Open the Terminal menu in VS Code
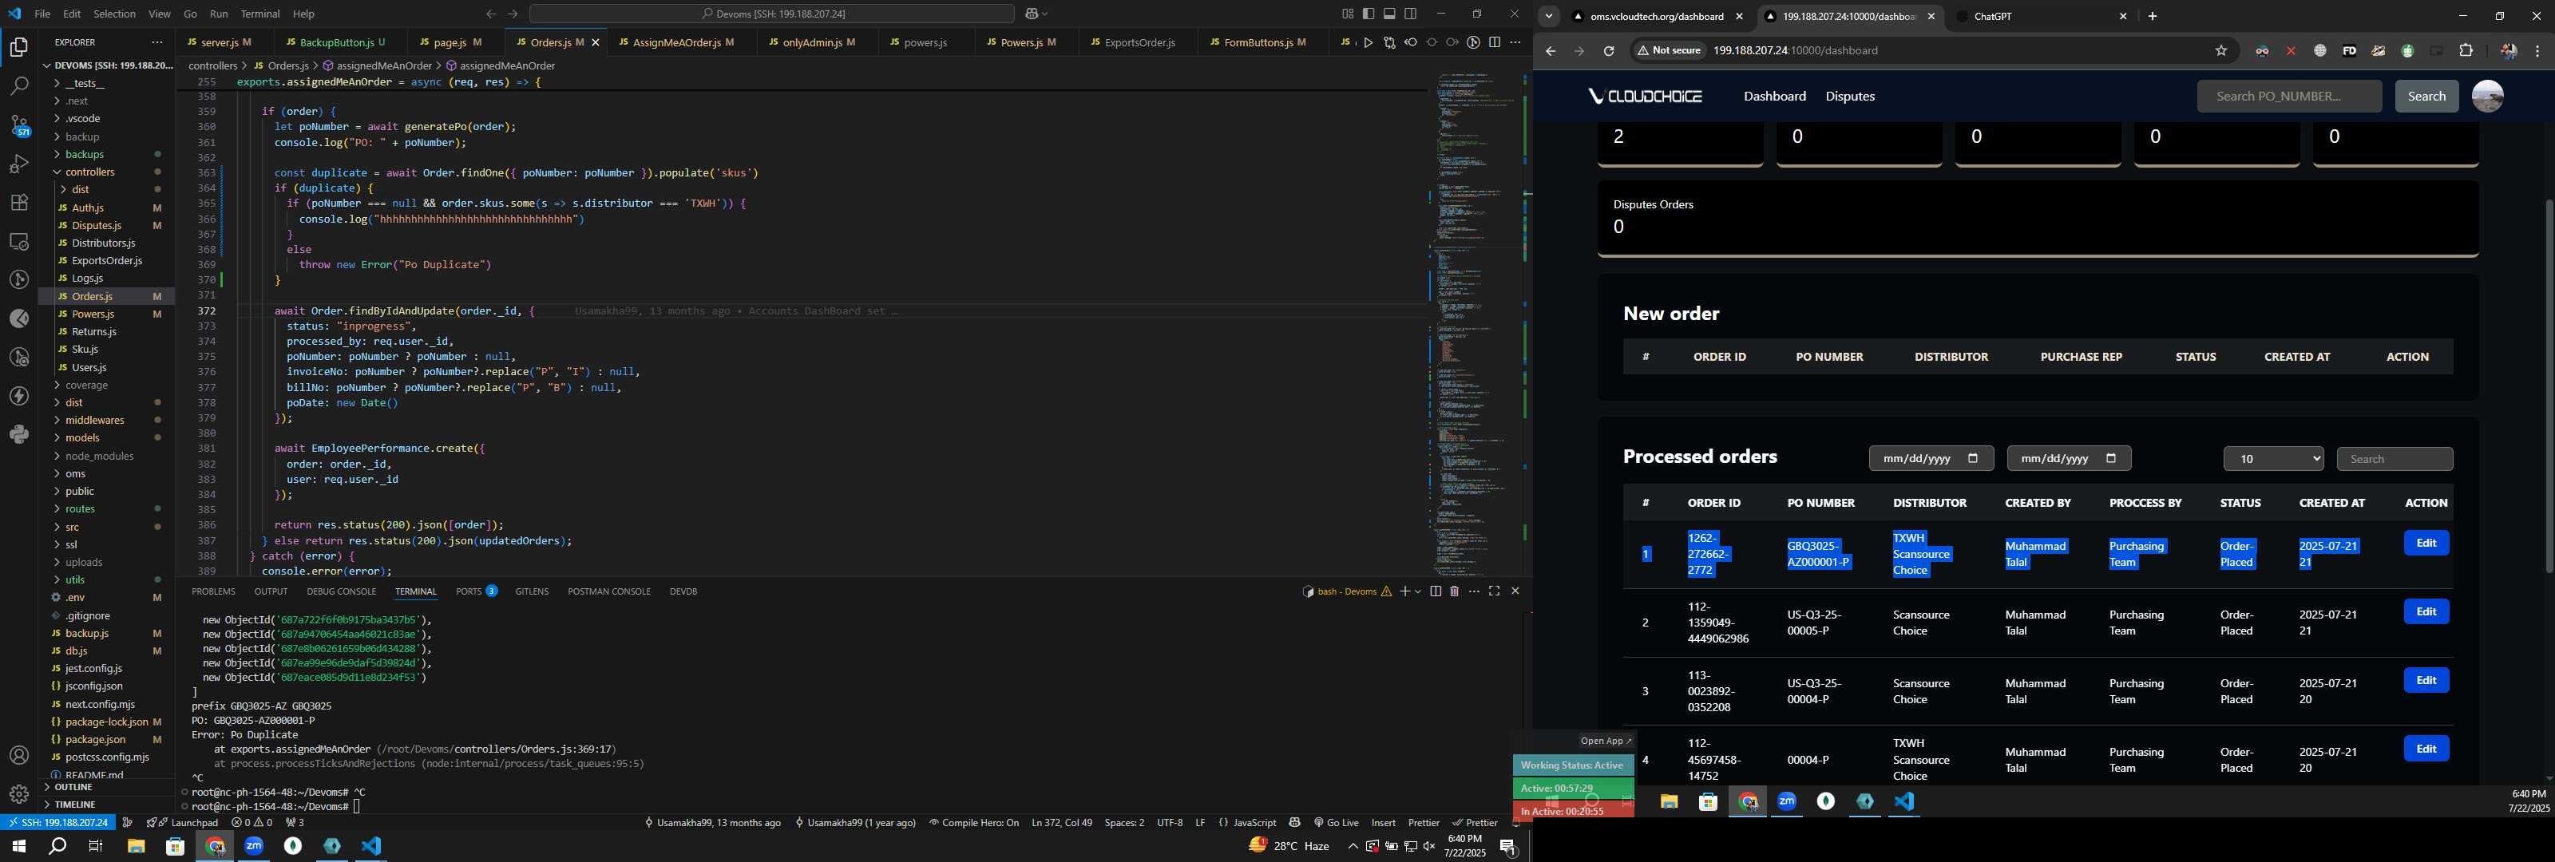 pos(261,14)
